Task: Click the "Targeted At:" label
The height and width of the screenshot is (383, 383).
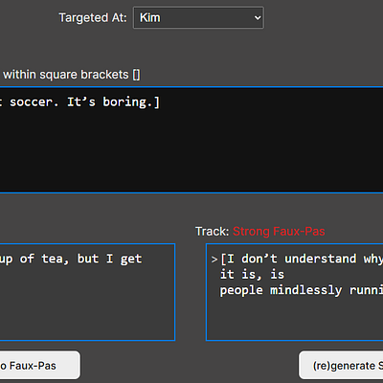Action: 93,18
